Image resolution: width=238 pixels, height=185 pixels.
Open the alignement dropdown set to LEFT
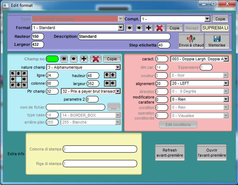tap(226, 83)
